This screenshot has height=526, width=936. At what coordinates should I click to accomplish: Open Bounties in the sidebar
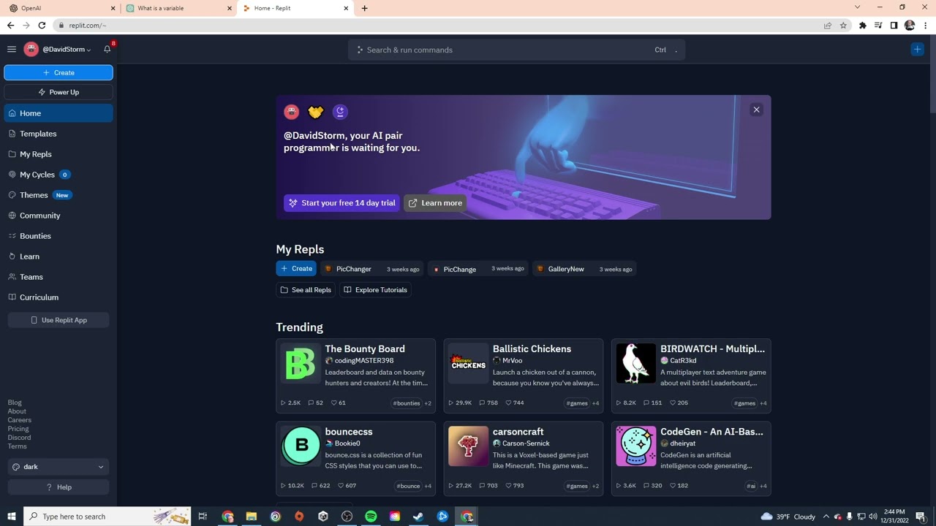pos(58,236)
